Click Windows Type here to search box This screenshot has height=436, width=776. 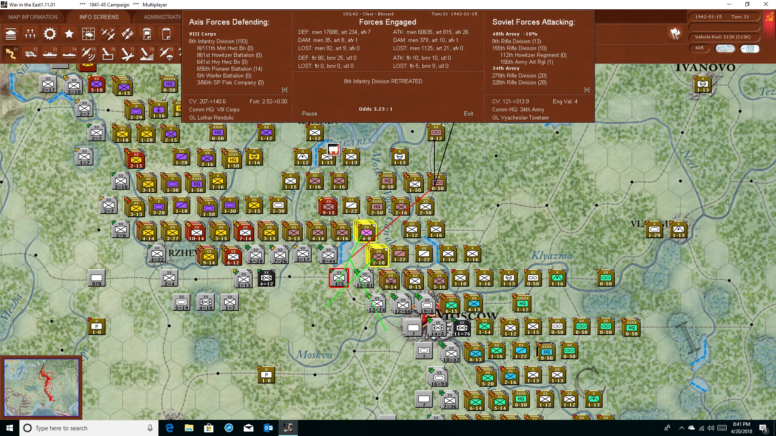pyautogui.click(x=89, y=428)
